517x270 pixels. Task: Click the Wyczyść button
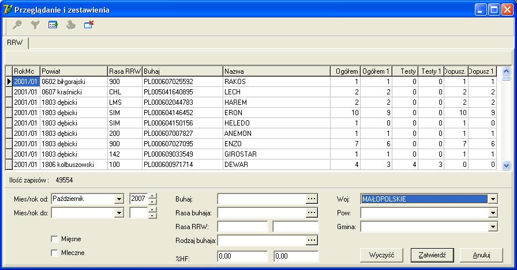(381, 255)
